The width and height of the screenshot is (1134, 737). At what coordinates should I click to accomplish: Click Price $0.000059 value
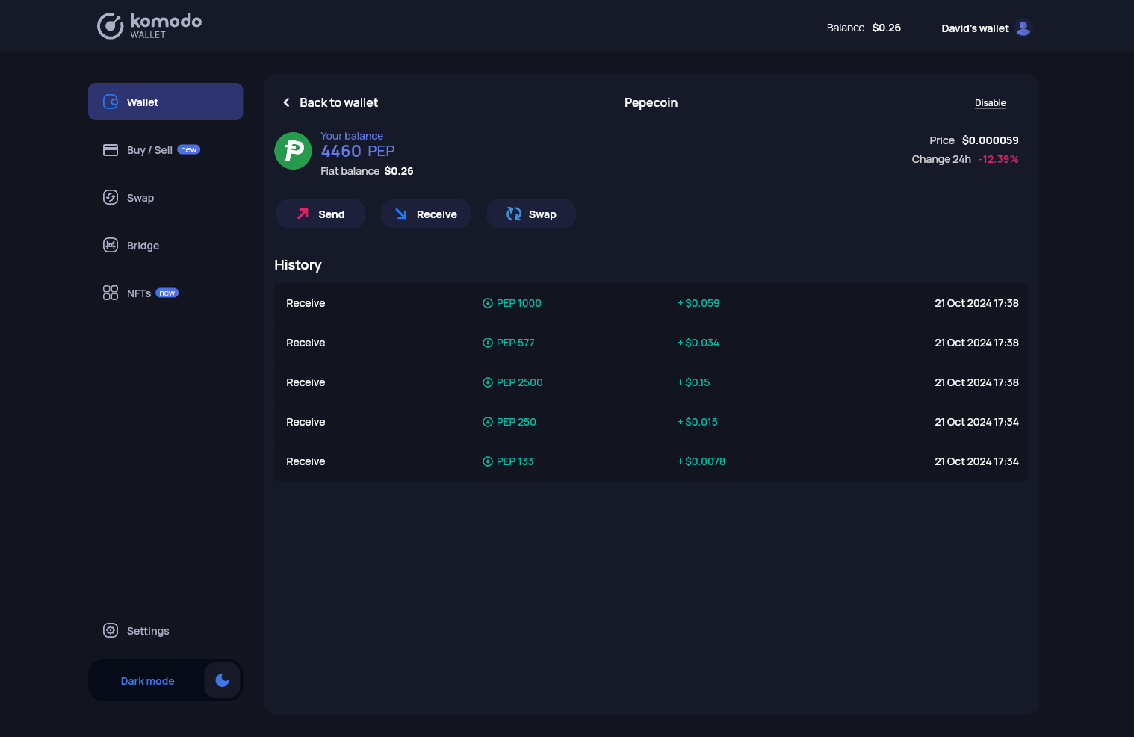[x=991, y=140]
